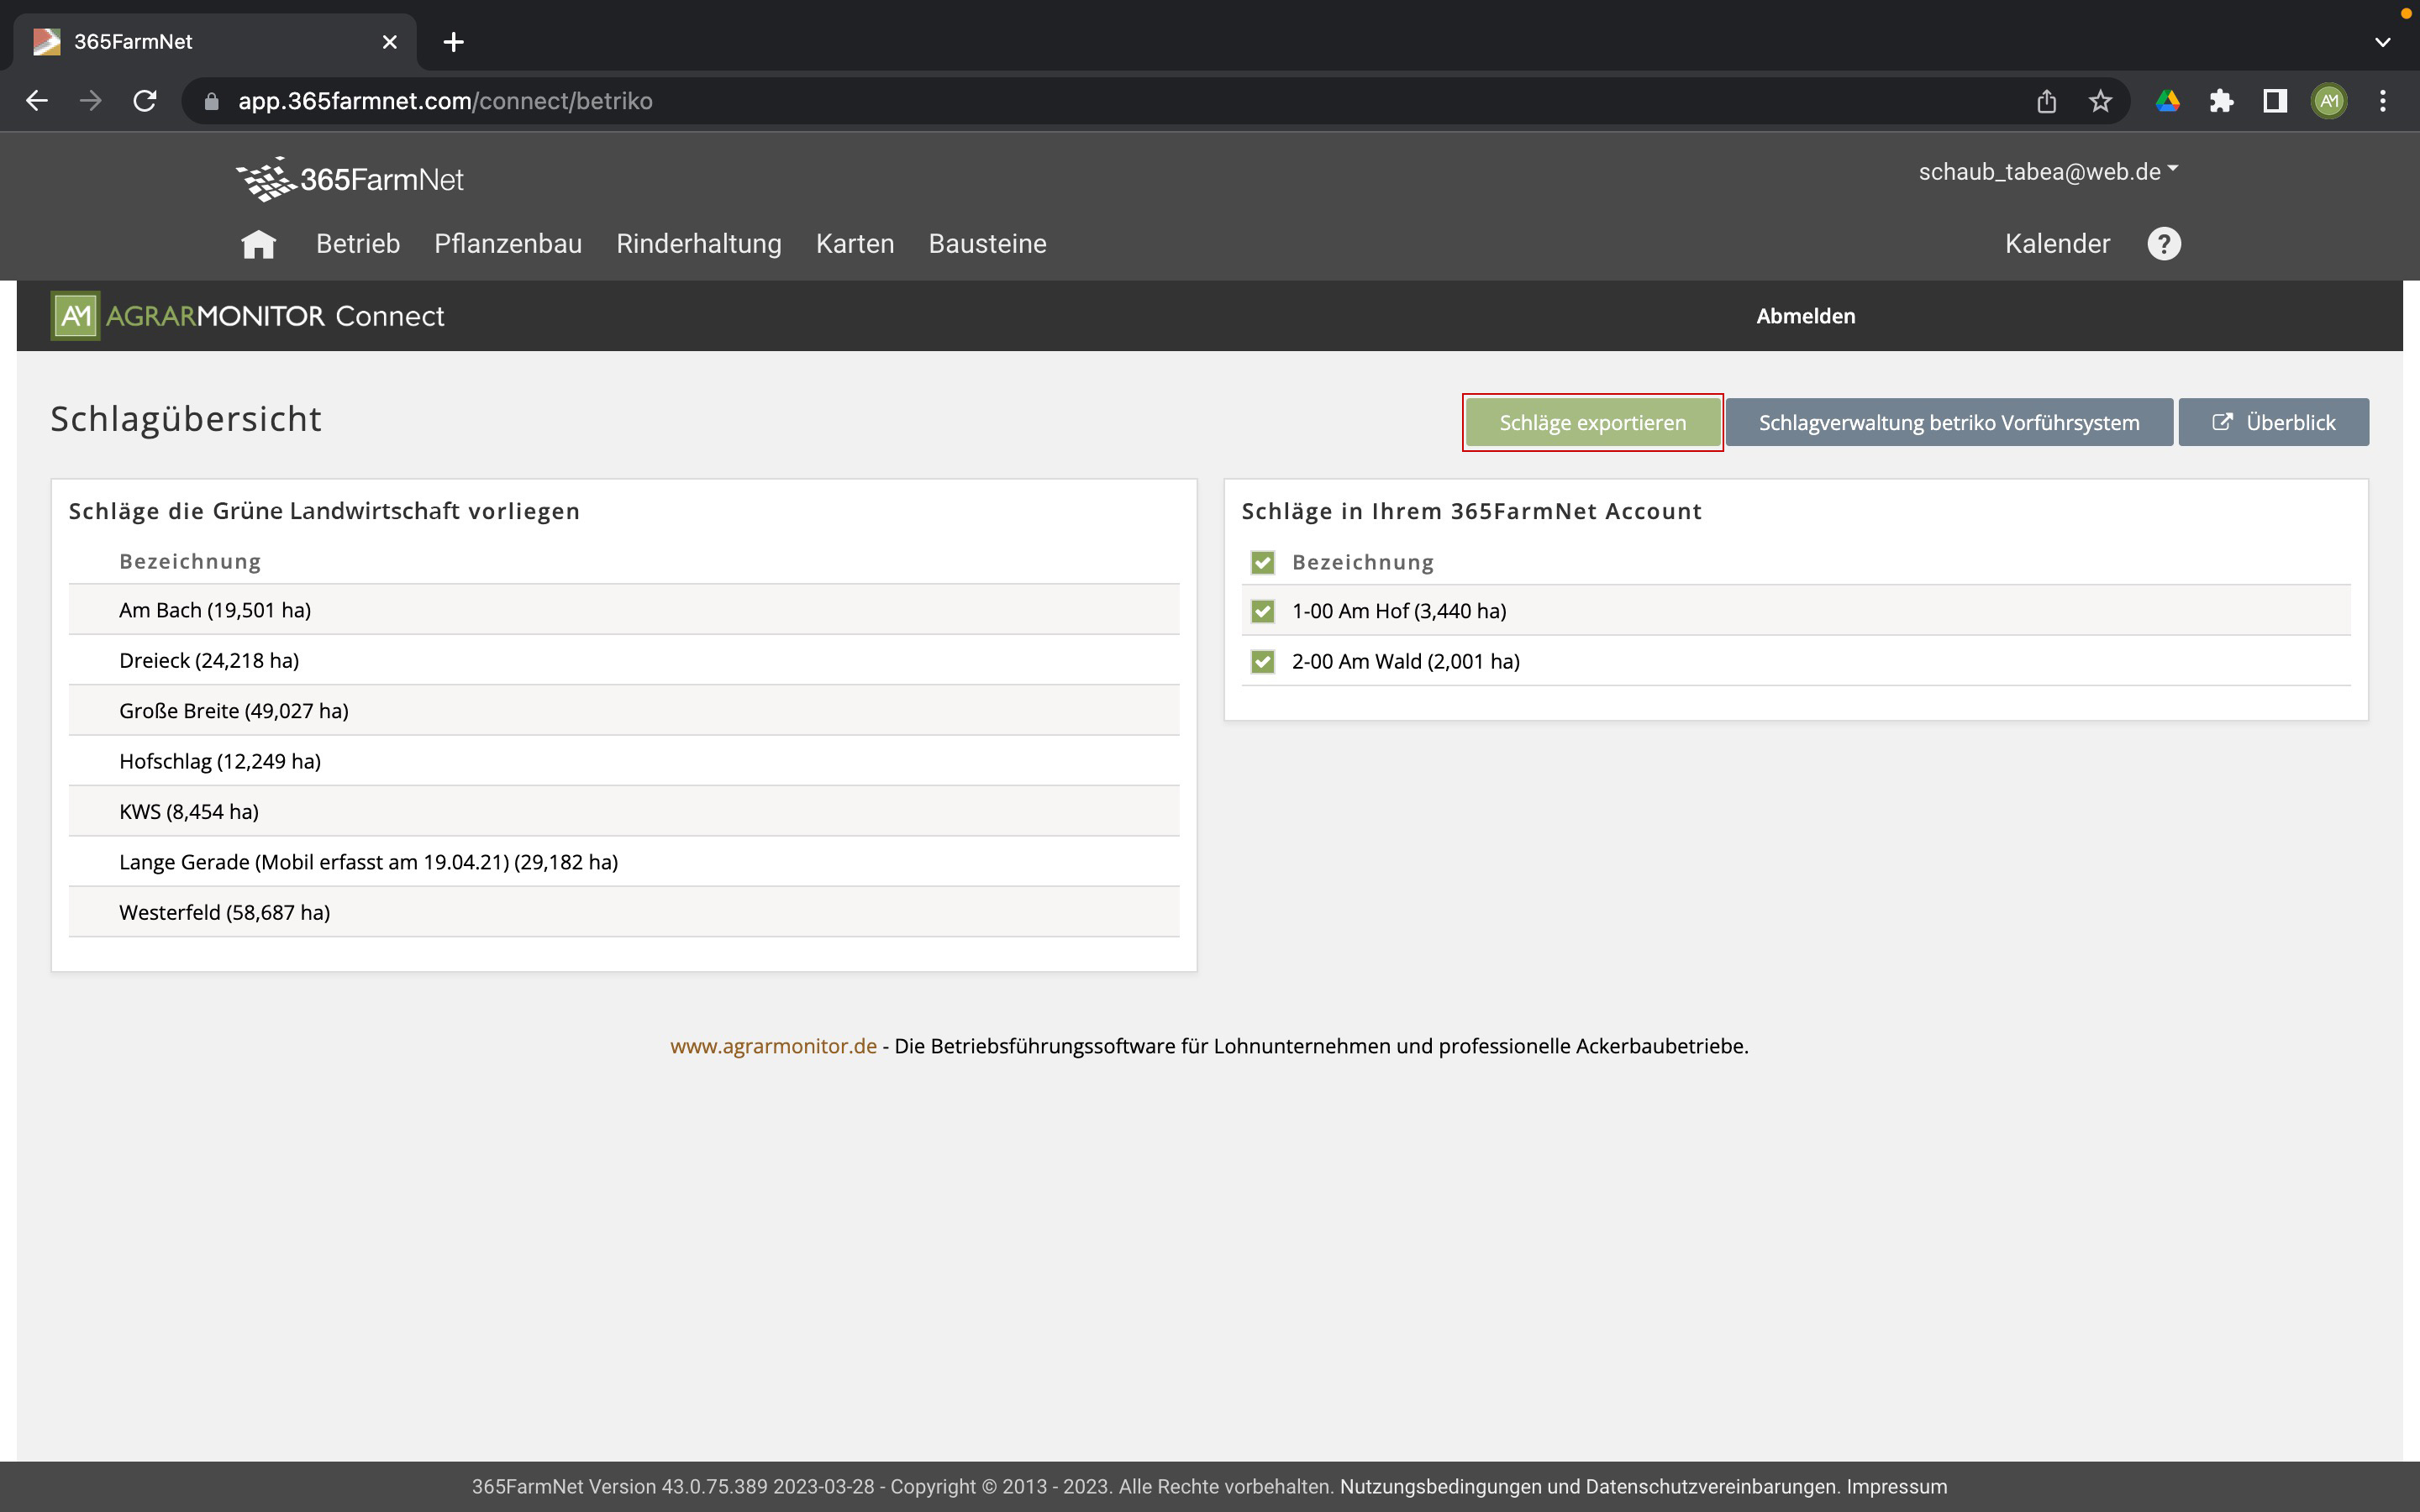Toggle the browser side panel icon
2420x1512 pixels.
pos(2275,101)
